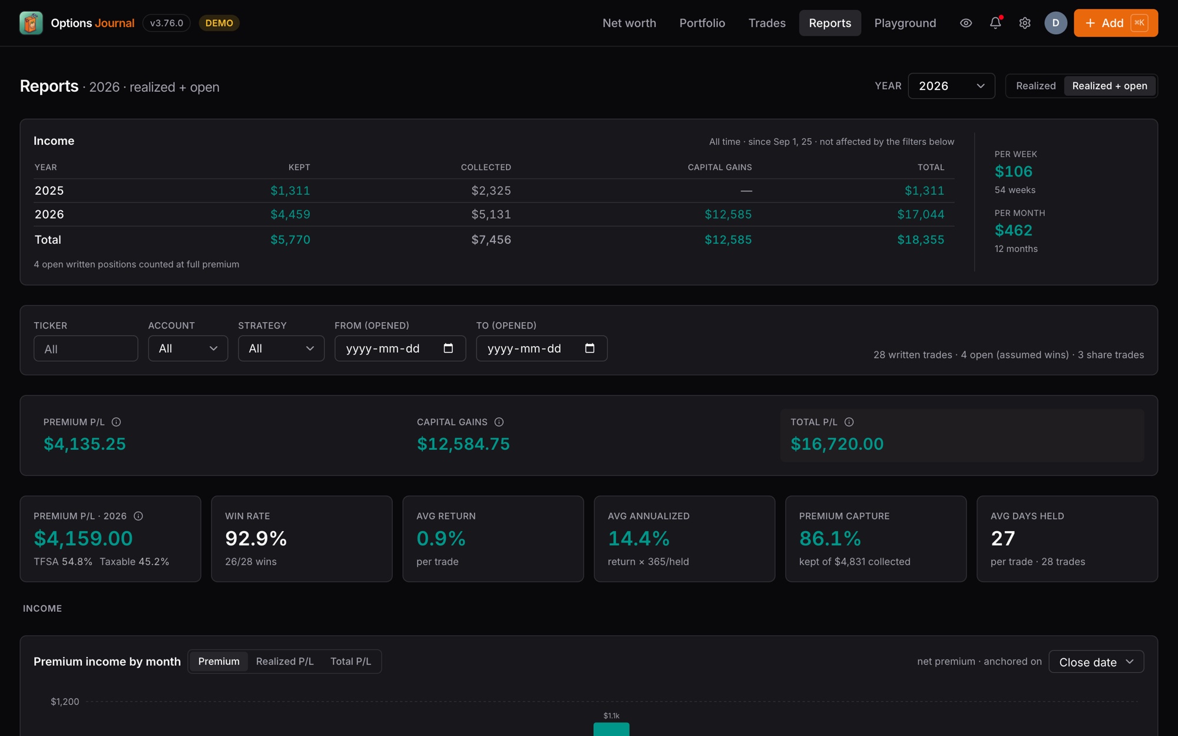Go to the Playground tab

(905, 23)
